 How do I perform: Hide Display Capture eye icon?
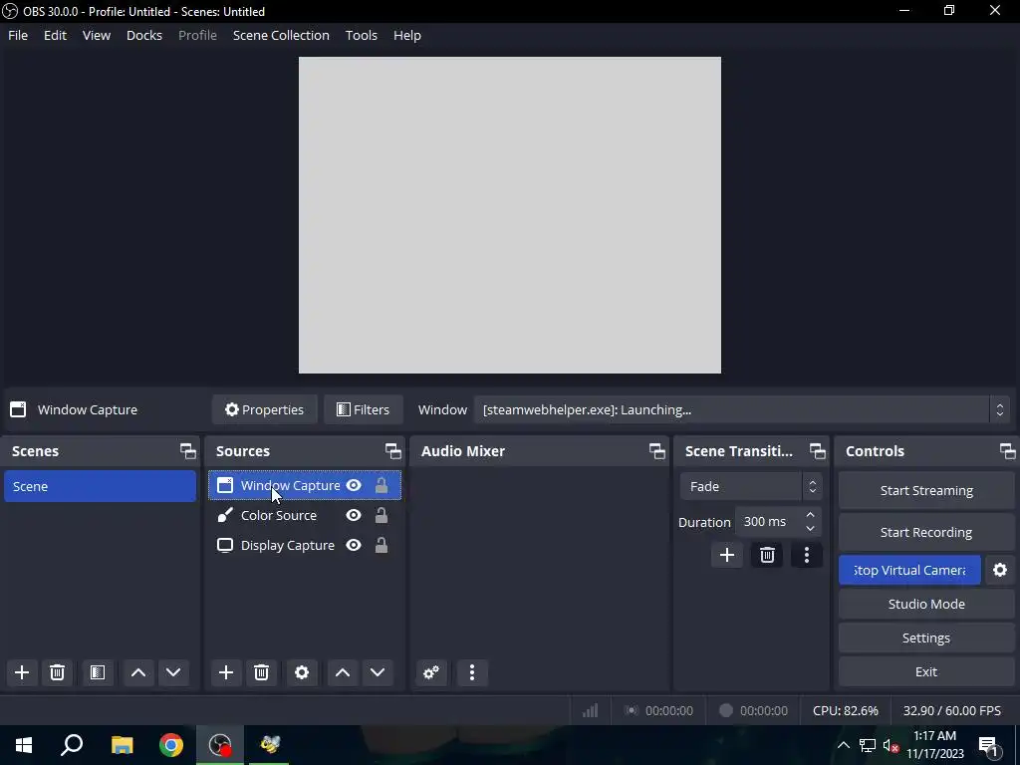pos(354,545)
